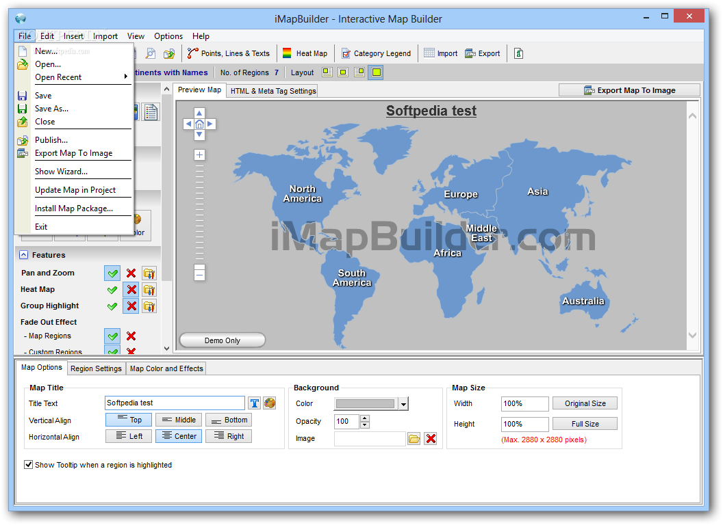This screenshot has width=723, height=525.
Task: Click the title color palette icon
Action: coord(270,403)
